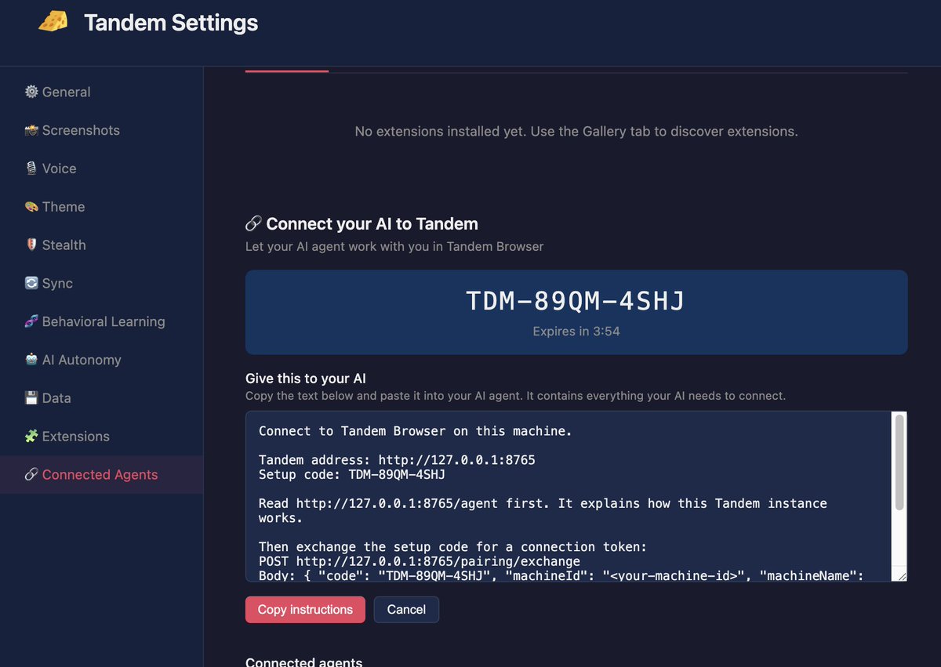941x667 pixels.
Task: Click the robot icon beside AI Autonomy
Action: click(x=31, y=360)
